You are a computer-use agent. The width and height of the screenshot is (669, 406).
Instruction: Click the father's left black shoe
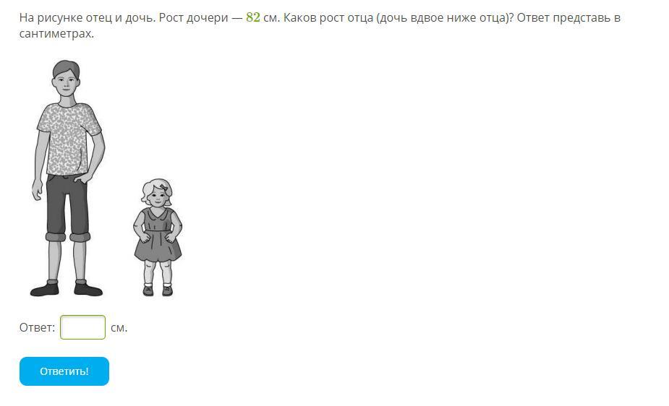(x=44, y=289)
